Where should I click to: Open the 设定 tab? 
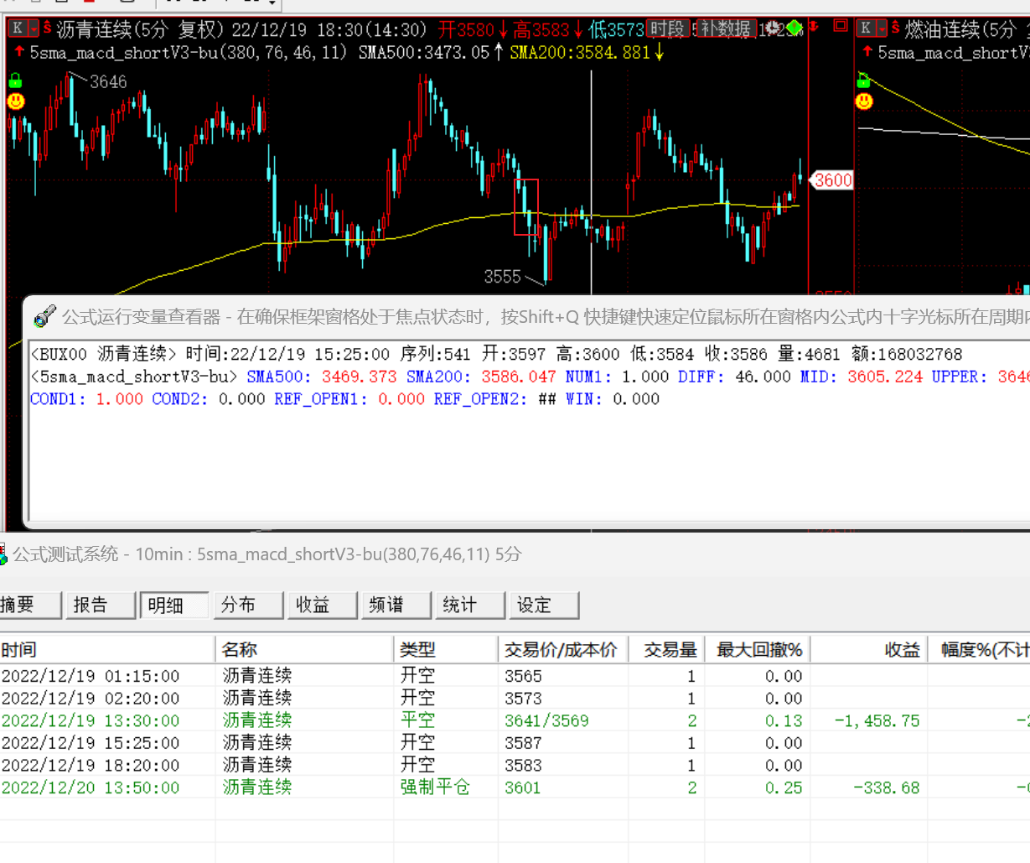(543, 605)
